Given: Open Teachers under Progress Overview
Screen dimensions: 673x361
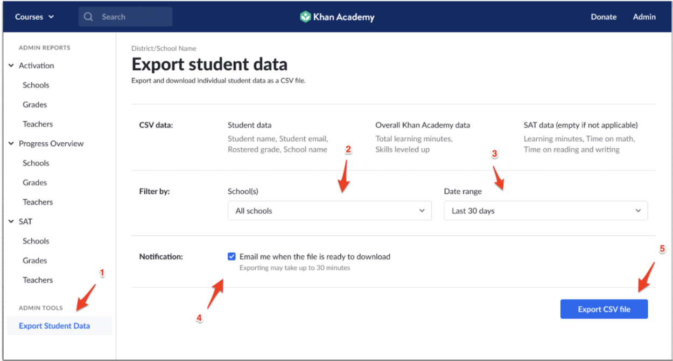Looking at the screenshot, I should coord(38,202).
